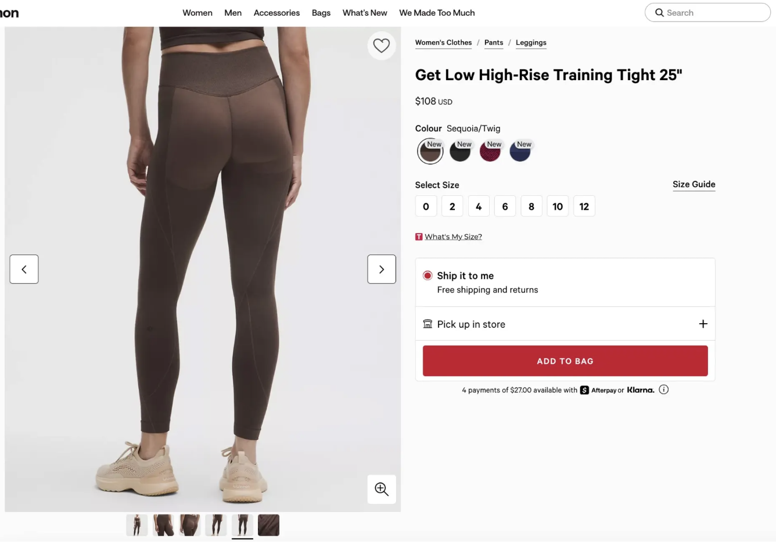The width and height of the screenshot is (776, 544).
Task: Open We Made Too Much menu
Action: coord(437,13)
